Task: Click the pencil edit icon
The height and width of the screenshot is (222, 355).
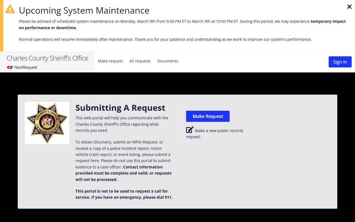Action: 190,130
